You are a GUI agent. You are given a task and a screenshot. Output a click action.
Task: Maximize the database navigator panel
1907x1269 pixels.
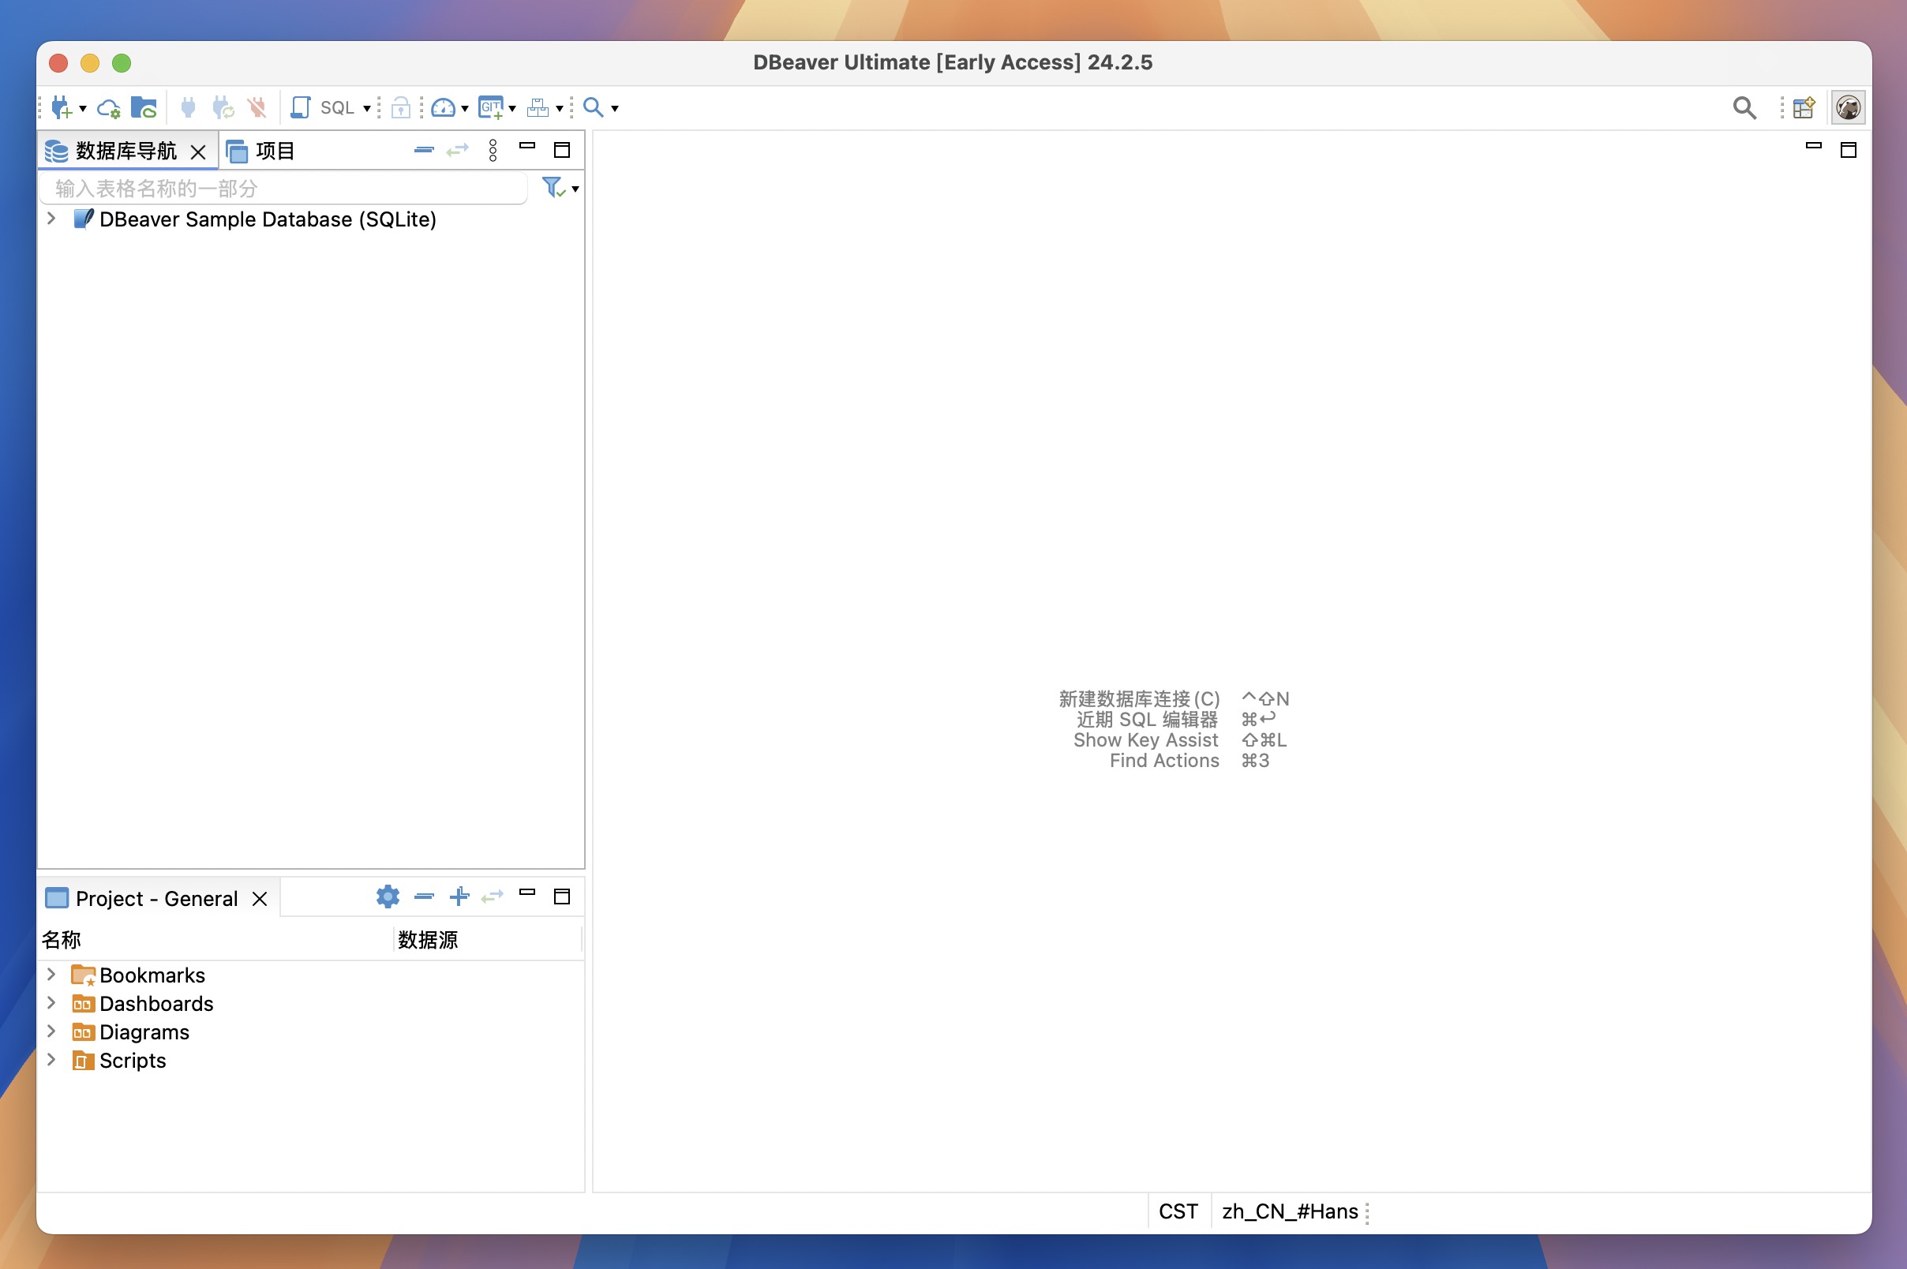(x=562, y=150)
